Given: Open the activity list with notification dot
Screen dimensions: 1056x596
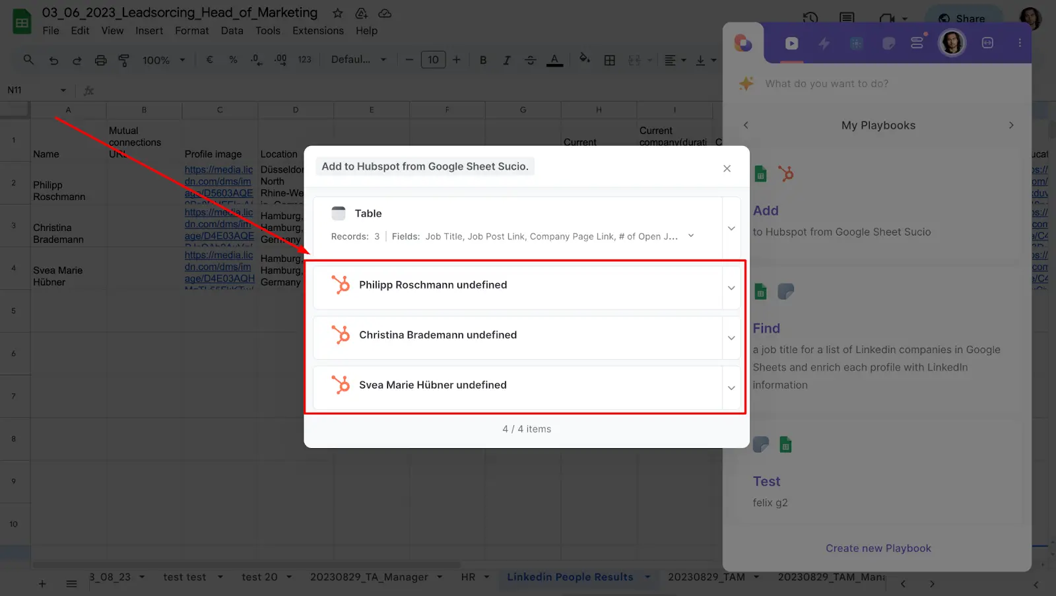Looking at the screenshot, I should point(917,43).
